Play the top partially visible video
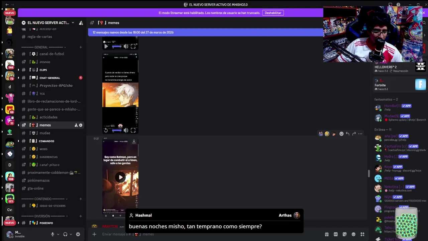428x241 pixels. tap(106, 46)
